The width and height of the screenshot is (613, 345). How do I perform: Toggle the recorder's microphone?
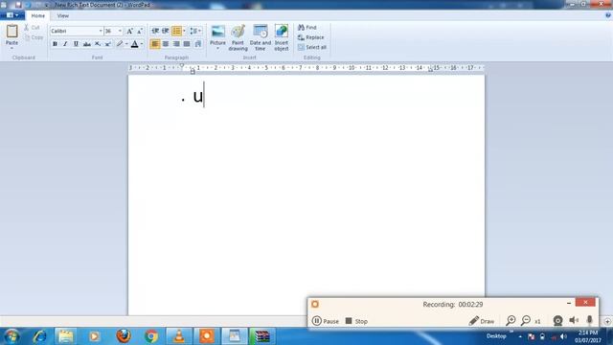[590, 320]
